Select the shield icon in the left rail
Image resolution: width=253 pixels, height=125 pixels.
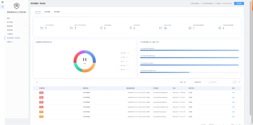point(2,7)
